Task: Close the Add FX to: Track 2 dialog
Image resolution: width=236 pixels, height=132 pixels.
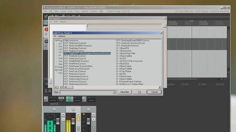Action: [161, 33]
